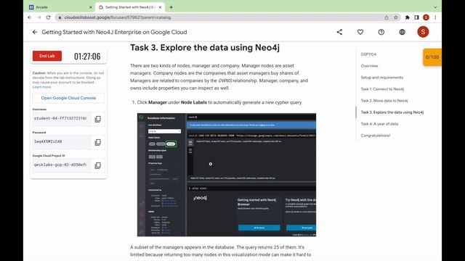Viewport: 465px width, 261px height.
Task: Click the browser forward arrow
Action: 39,17
